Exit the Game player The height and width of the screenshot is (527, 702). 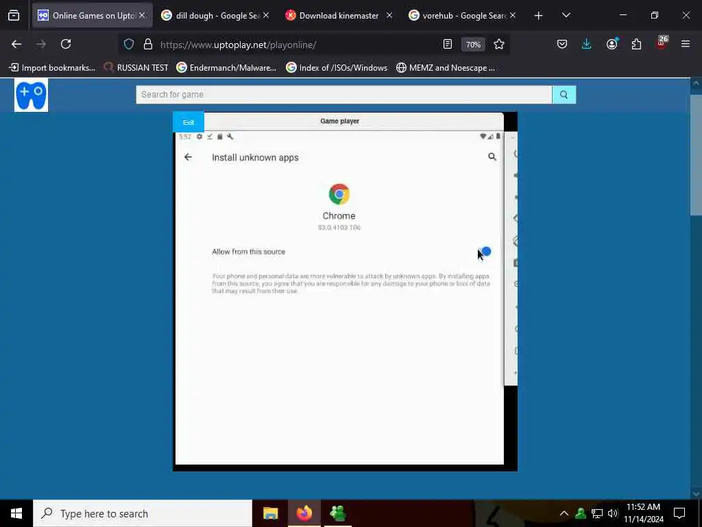coord(189,122)
